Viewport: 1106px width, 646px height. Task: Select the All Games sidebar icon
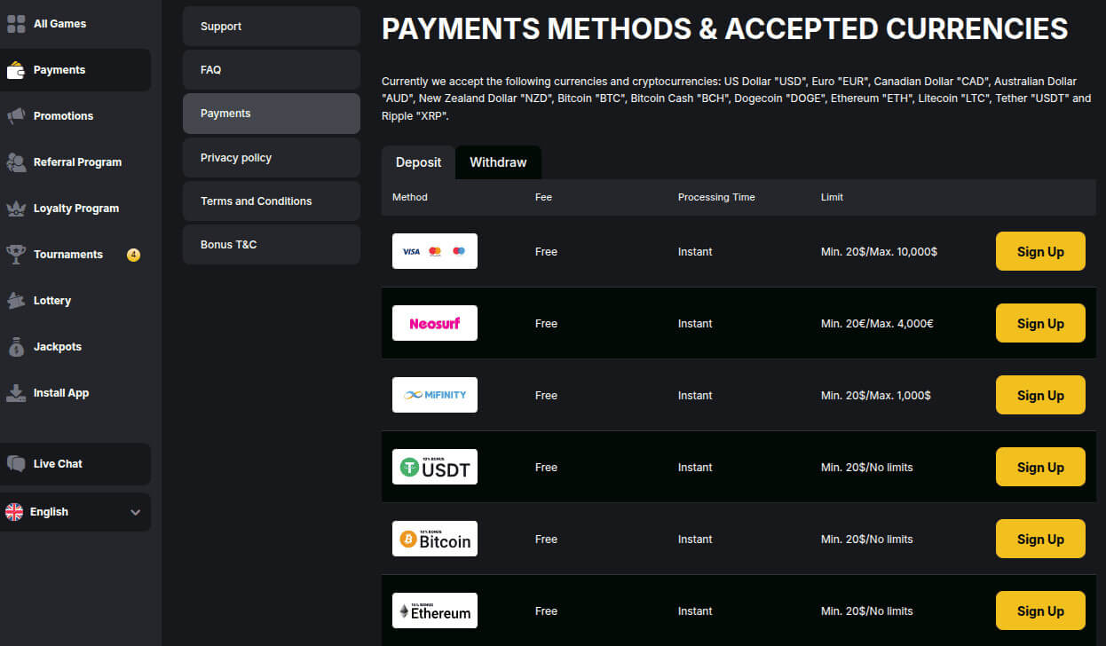16,23
